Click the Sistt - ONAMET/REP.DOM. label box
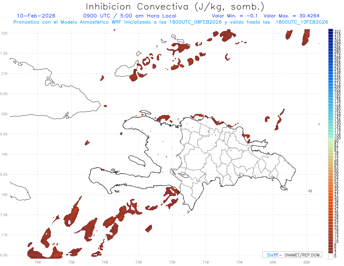 [x=292, y=255]
